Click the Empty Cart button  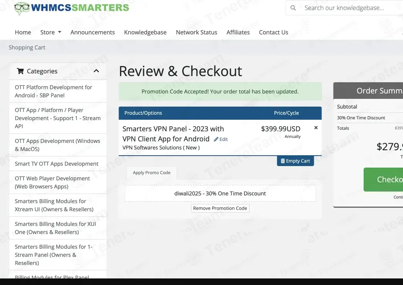(x=295, y=161)
